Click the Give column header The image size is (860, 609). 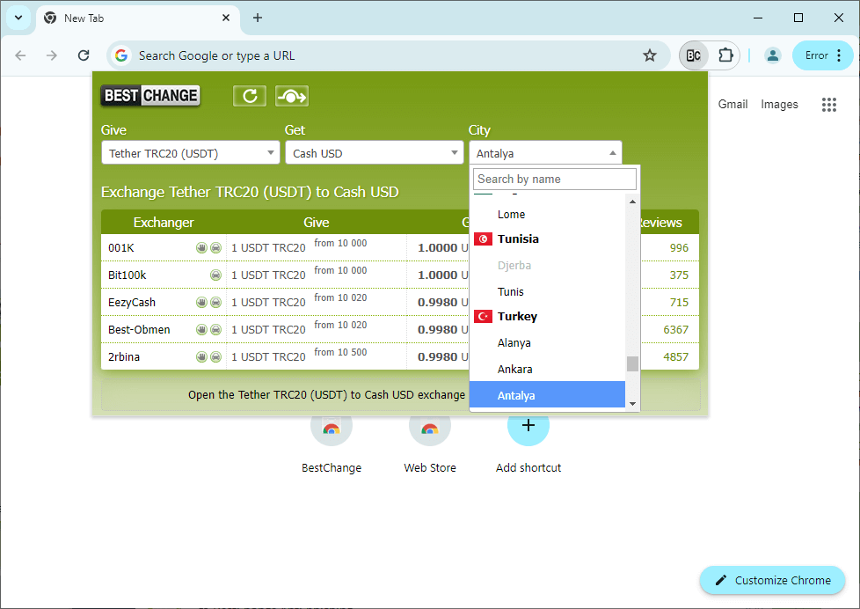coord(317,223)
